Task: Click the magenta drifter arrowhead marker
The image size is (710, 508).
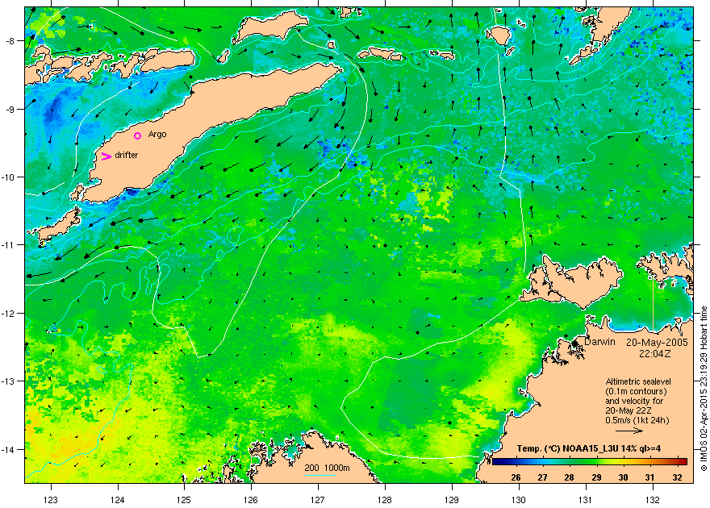Action: 106,156
